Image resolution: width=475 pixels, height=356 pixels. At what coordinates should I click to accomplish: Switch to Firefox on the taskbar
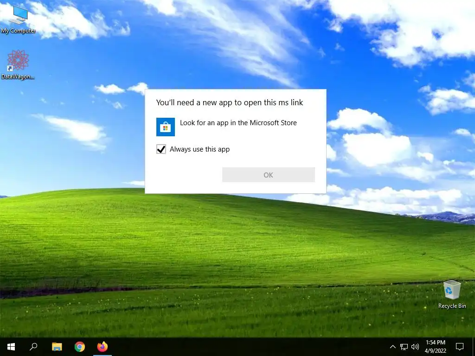[x=103, y=347]
